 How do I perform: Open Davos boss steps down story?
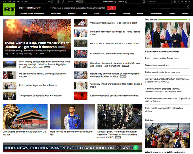click(x=157, y=65)
